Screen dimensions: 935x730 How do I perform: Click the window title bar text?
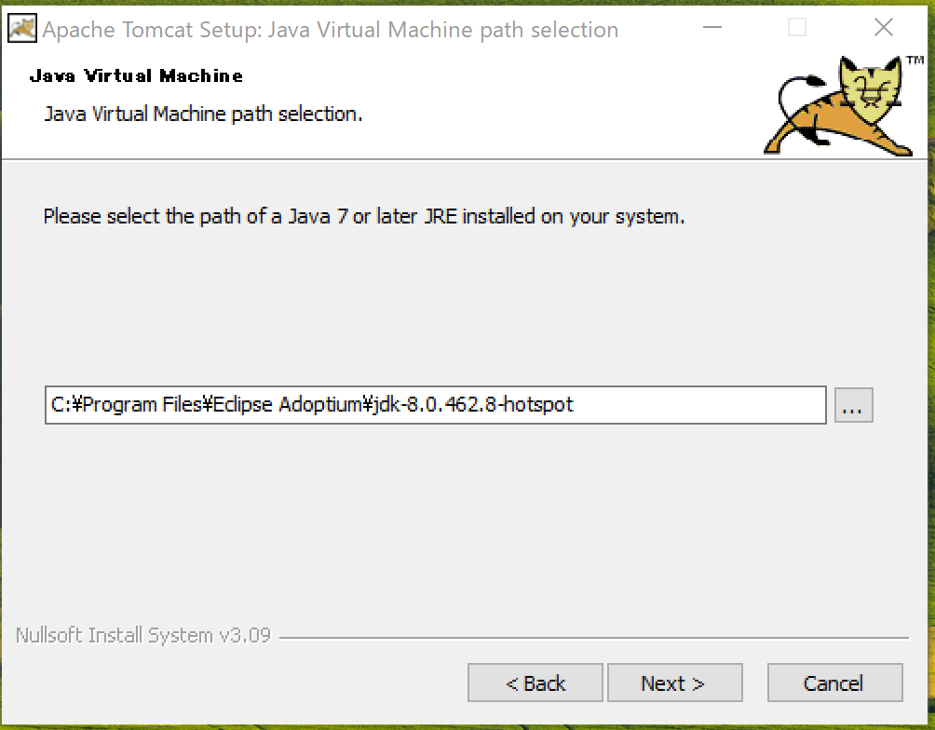tap(331, 30)
